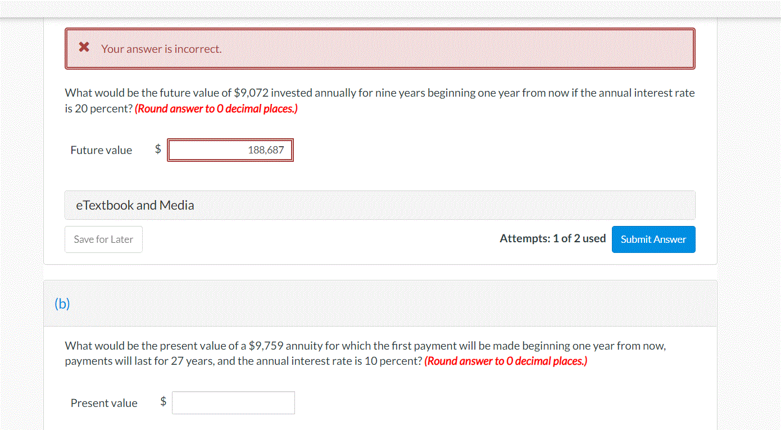Click the Submit Answer button
The width and height of the screenshot is (781, 430).
pyautogui.click(x=653, y=239)
